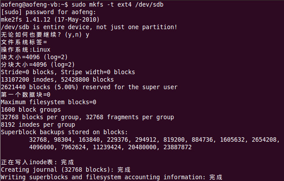Click the Creating journal line

65,170
